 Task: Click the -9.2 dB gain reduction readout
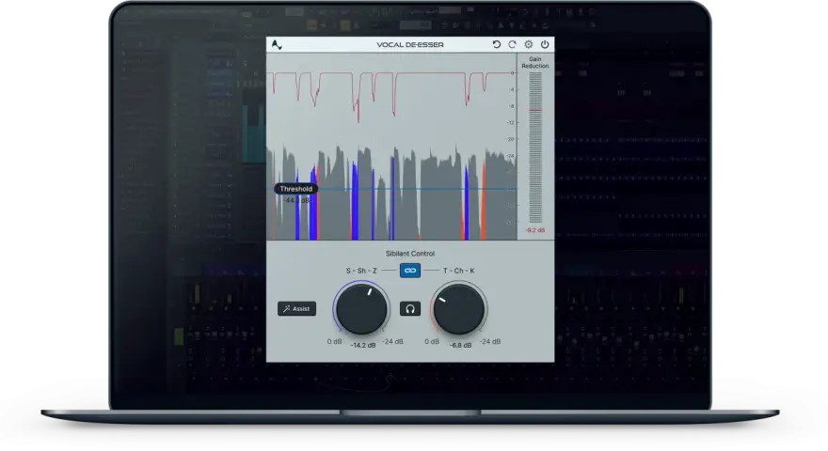point(535,230)
